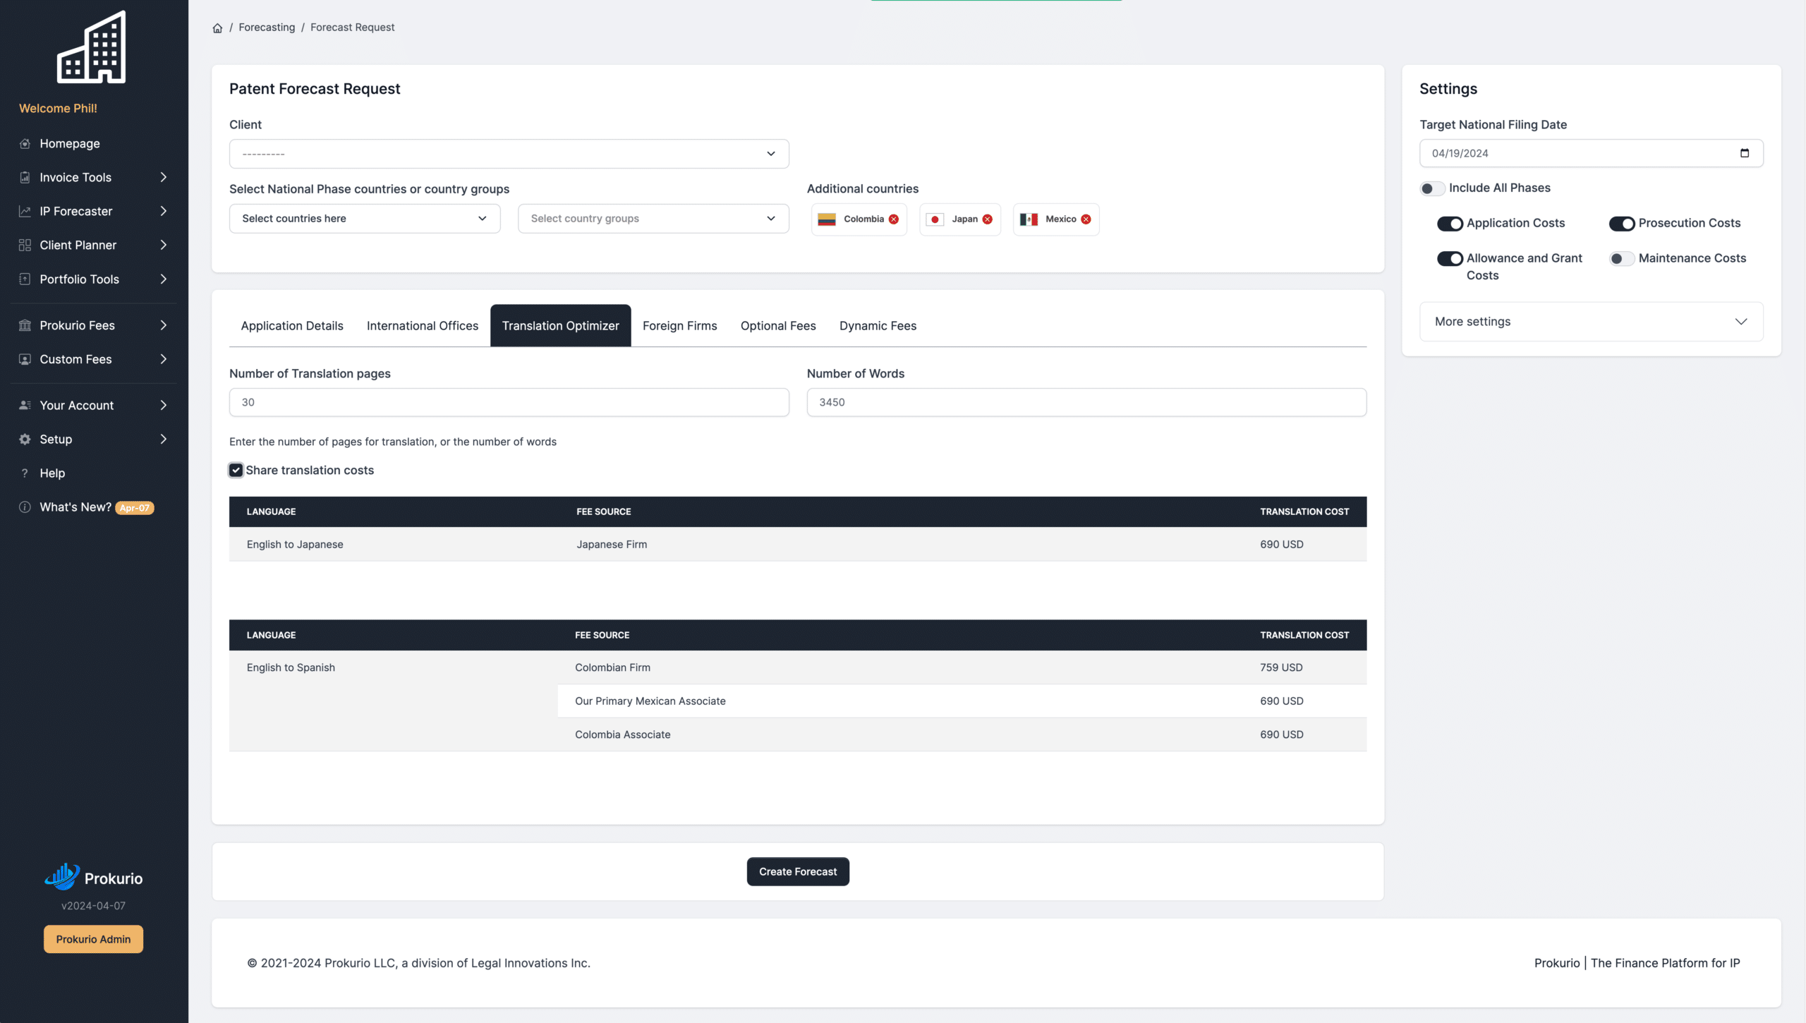Screen dimensions: 1806x1023
Task: Click the Custom Fees icon
Action: point(25,360)
